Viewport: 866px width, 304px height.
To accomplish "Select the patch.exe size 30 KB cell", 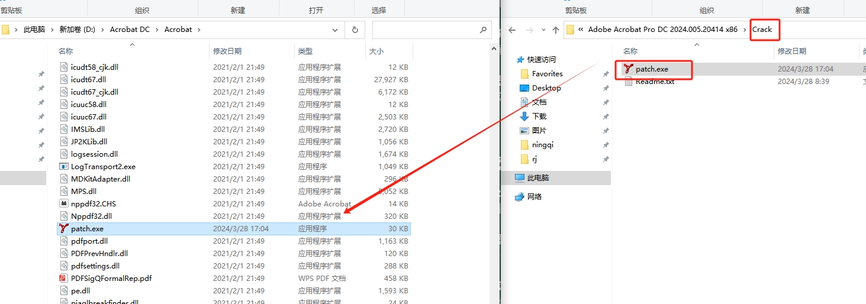I will (398, 228).
